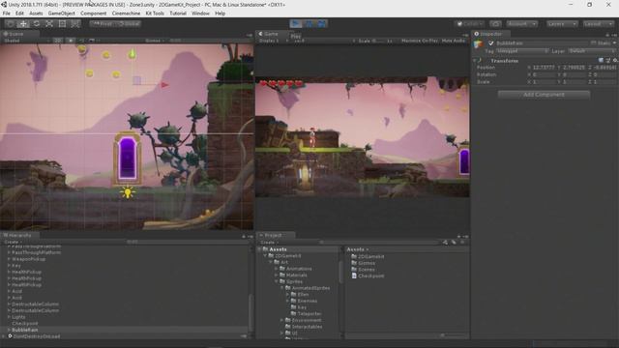The height and width of the screenshot is (348, 619).
Task: Open Transform component help reference icon
Action: pos(601,61)
